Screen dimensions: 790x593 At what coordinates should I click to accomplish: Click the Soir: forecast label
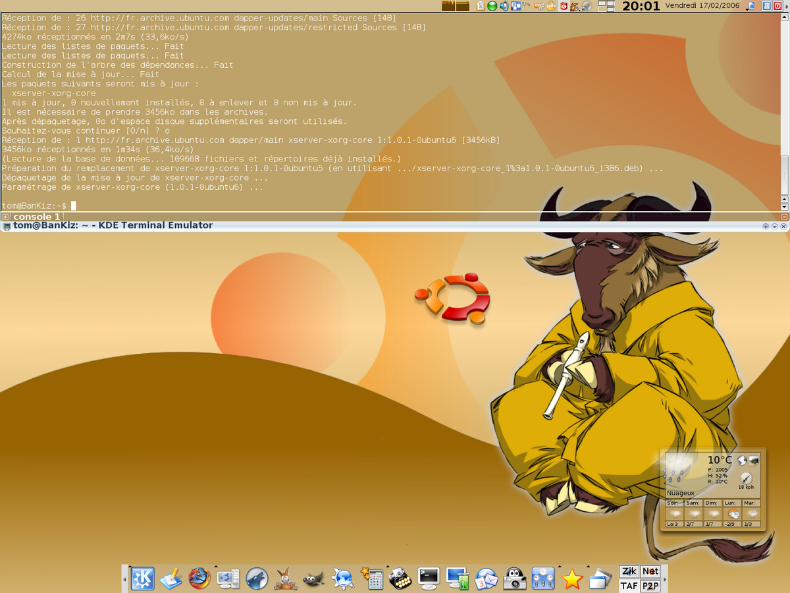[x=673, y=503]
